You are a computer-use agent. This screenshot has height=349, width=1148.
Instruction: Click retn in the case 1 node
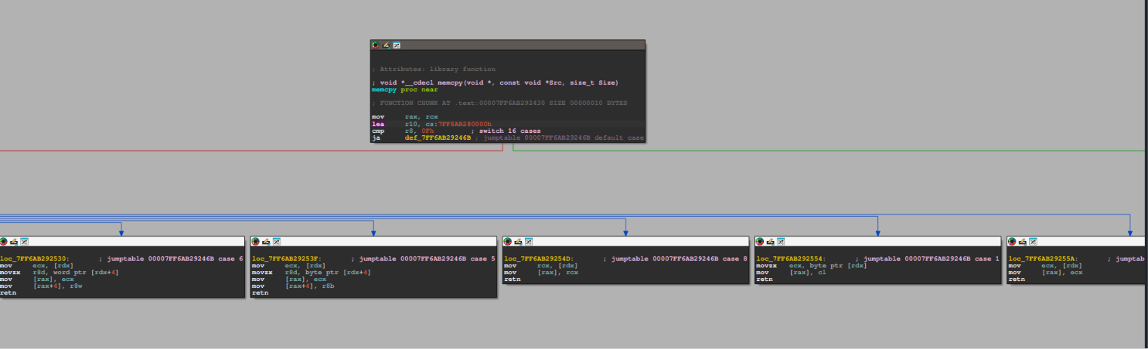click(764, 280)
